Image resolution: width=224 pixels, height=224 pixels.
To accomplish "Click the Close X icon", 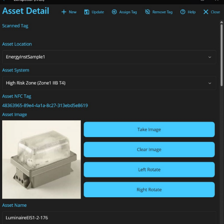I will pos(206,12).
